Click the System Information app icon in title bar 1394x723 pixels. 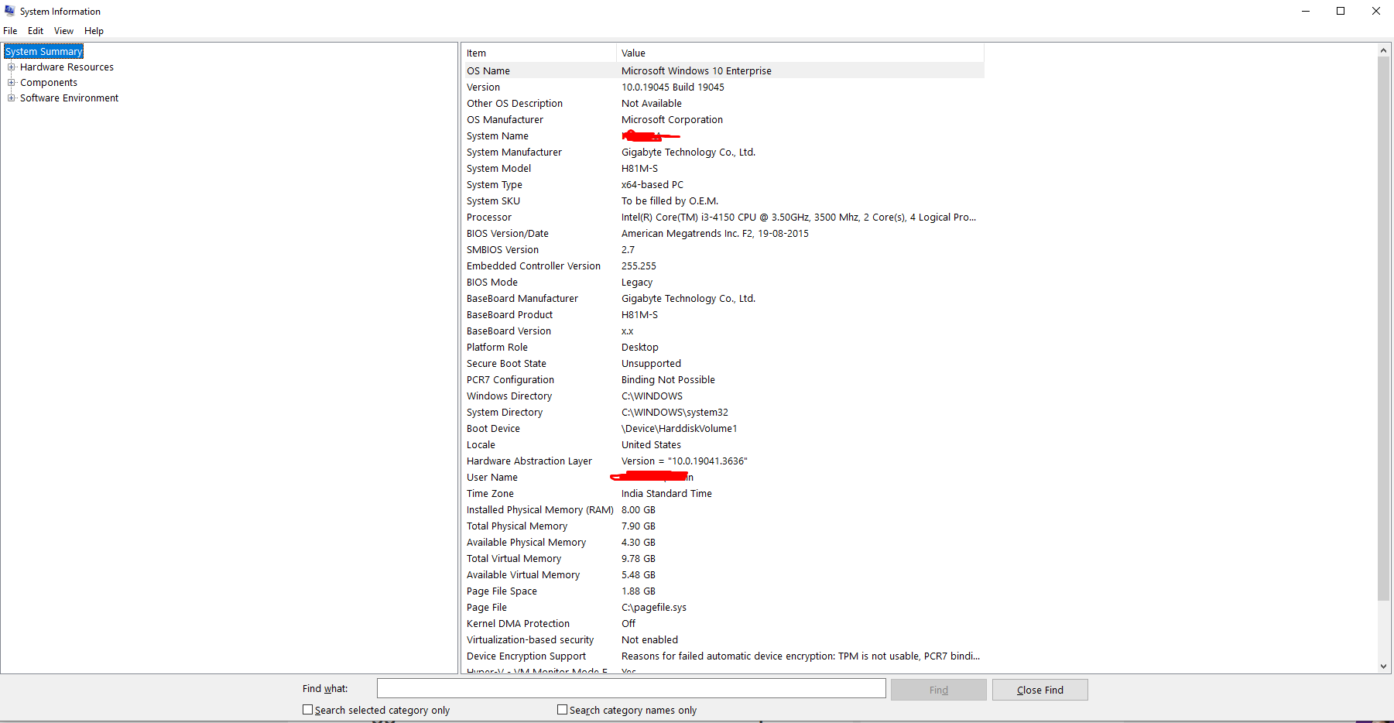coord(10,11)
